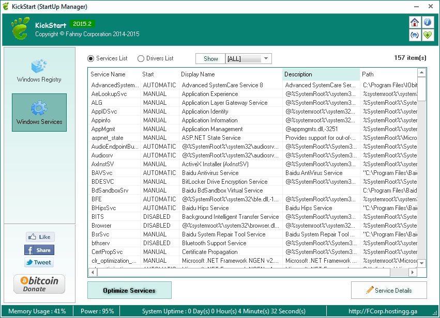Click the Tweet button
The image size is (440, 318).
[x=39, y=263]
